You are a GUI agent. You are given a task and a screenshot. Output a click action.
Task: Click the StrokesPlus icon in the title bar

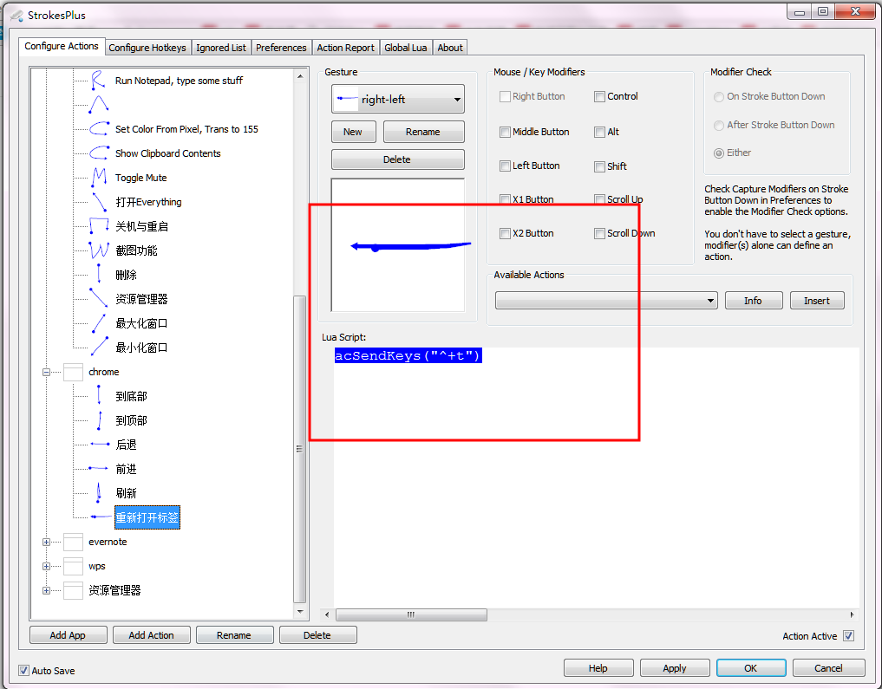(x=15, y=14)
